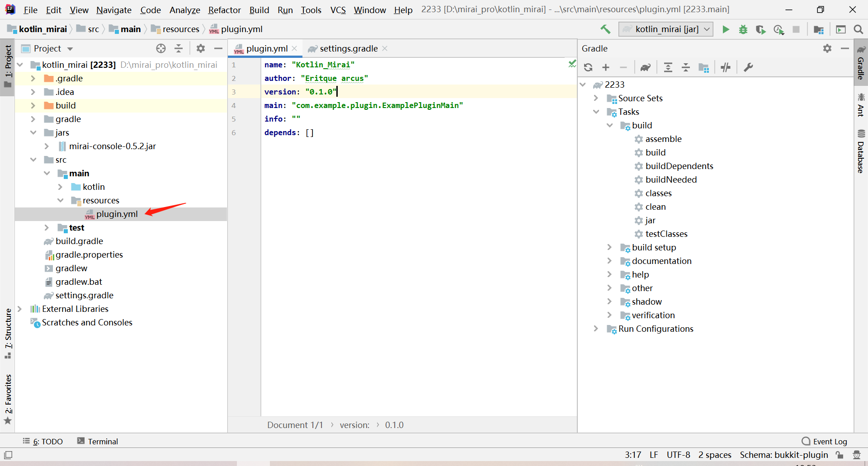
Task: Open the Refactor menu
Action: (224, 9)
